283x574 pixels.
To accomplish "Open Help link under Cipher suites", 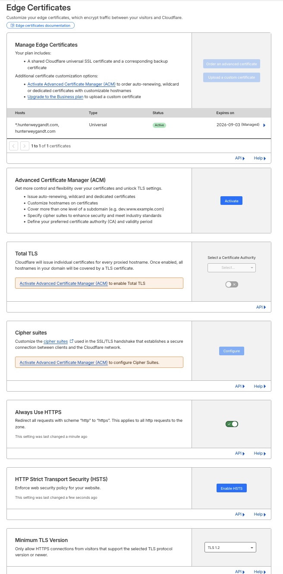I will [260, 386].
